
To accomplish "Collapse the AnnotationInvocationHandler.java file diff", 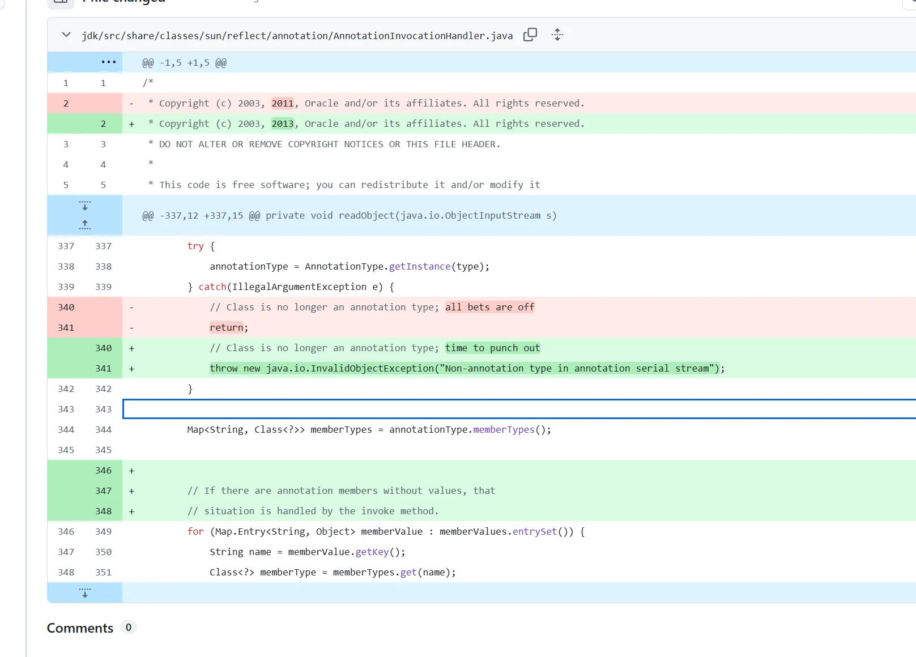I will tap(66, 35).
